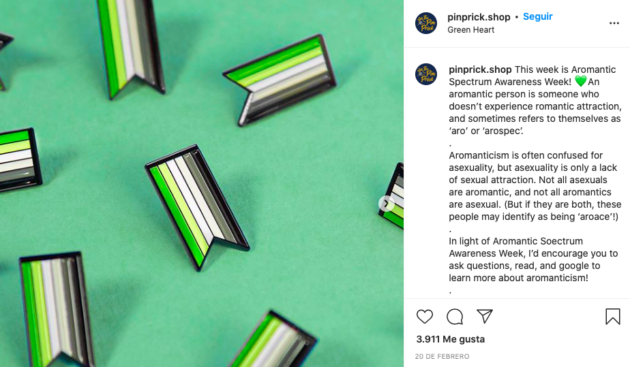Open pinprick.shop profile picture in header
630x367 pixels.
pos(426,23)
